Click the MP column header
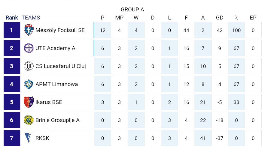Image resolution: width=265 pixels, height=152 pixels. tap(119, 18)
